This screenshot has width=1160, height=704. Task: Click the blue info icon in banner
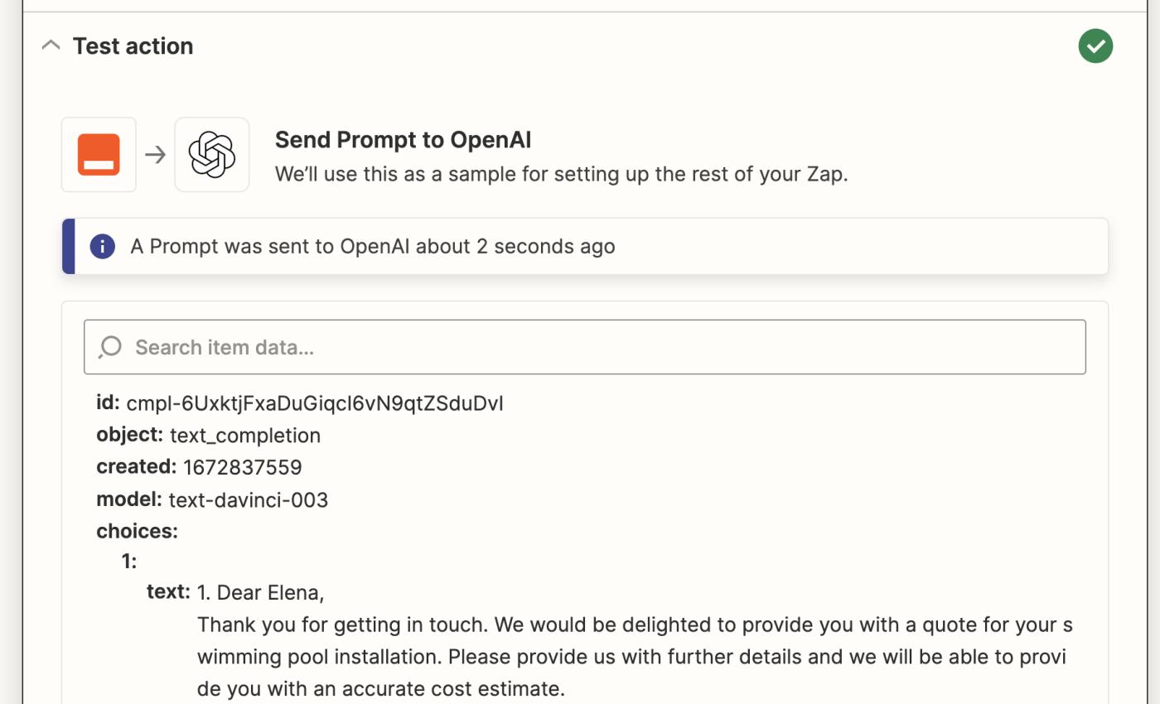(x=102, y=246)
